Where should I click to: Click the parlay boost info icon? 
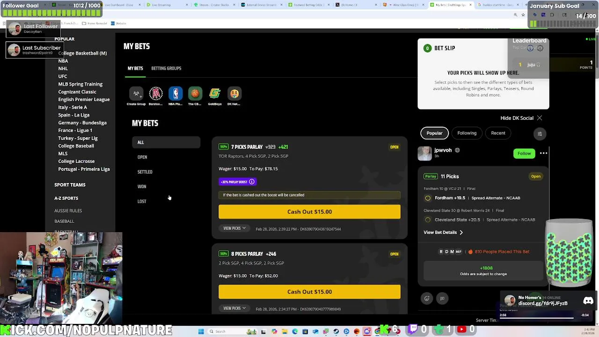(x=252, y=182)
